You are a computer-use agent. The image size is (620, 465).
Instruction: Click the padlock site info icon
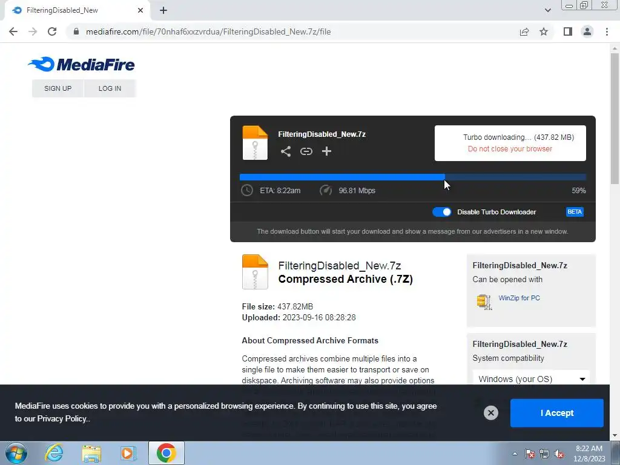76,31
